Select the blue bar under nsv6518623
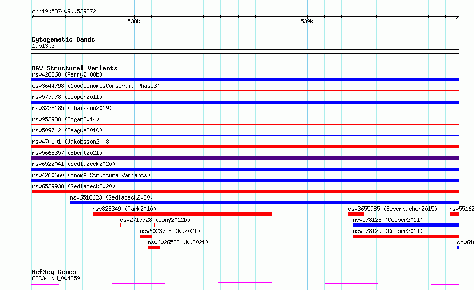 [x=265, y=203]
